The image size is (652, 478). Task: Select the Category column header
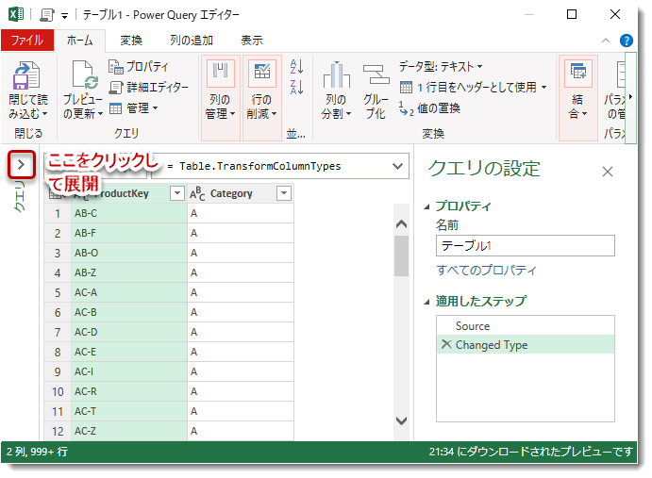[x=241, y=193]
